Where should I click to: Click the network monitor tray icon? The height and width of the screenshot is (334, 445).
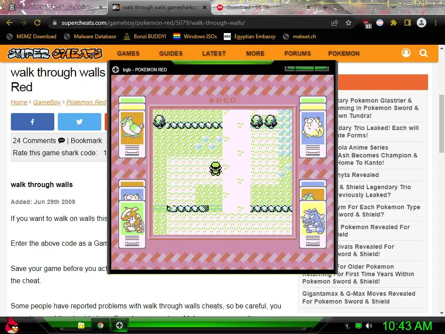click(x=359, y=326)
